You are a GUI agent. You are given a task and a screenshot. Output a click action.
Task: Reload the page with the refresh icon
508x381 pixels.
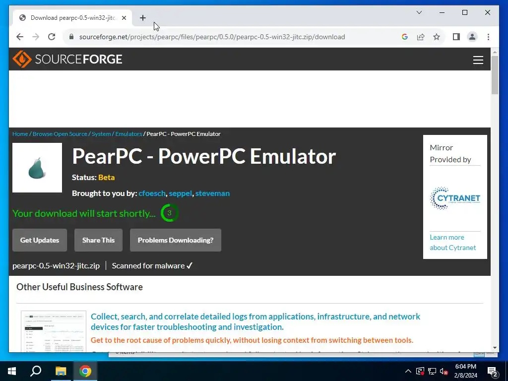click(52, 37)
